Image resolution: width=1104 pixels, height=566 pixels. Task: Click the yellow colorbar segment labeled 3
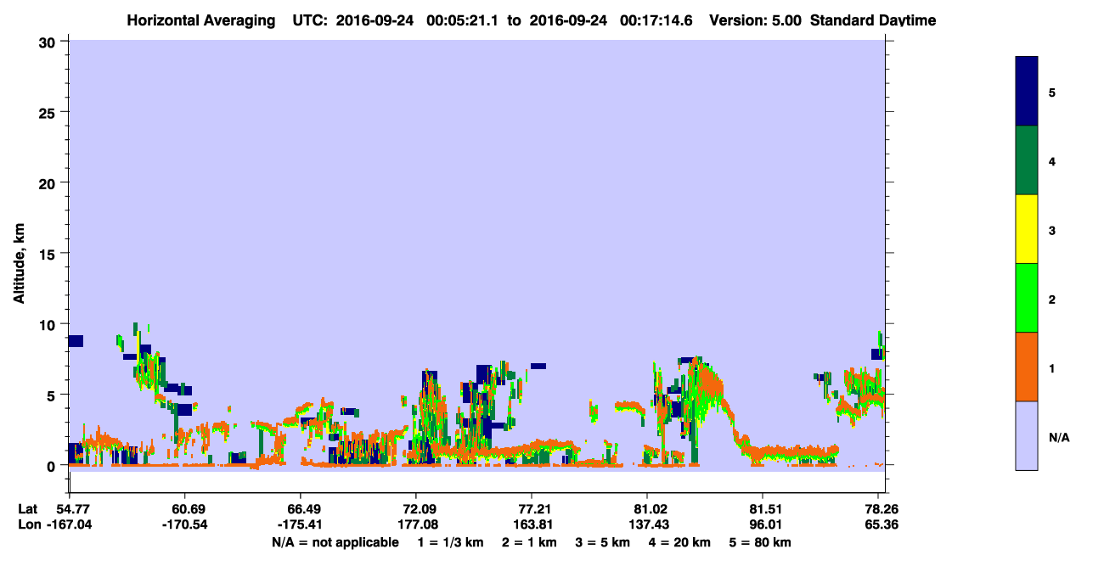click(1027, 229)
